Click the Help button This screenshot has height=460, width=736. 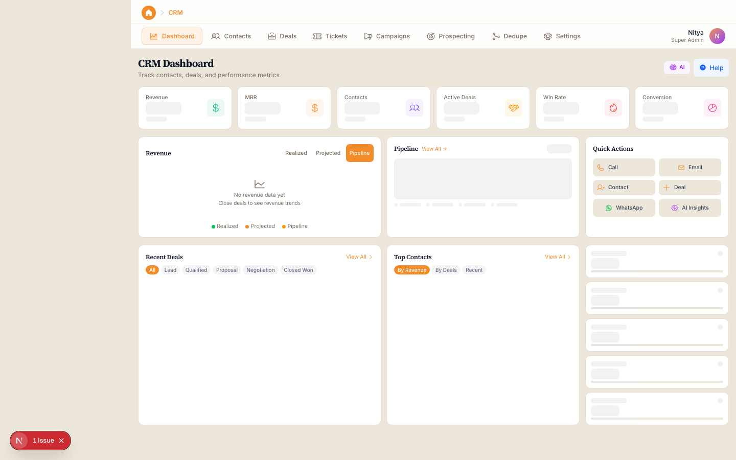coord(711,68)
